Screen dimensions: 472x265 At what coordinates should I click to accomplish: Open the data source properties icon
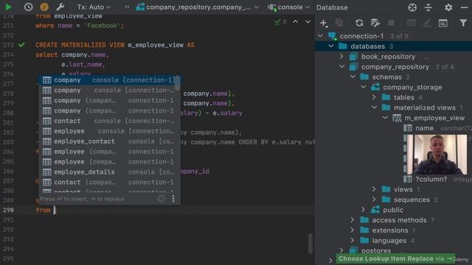[x=375, y=23]
